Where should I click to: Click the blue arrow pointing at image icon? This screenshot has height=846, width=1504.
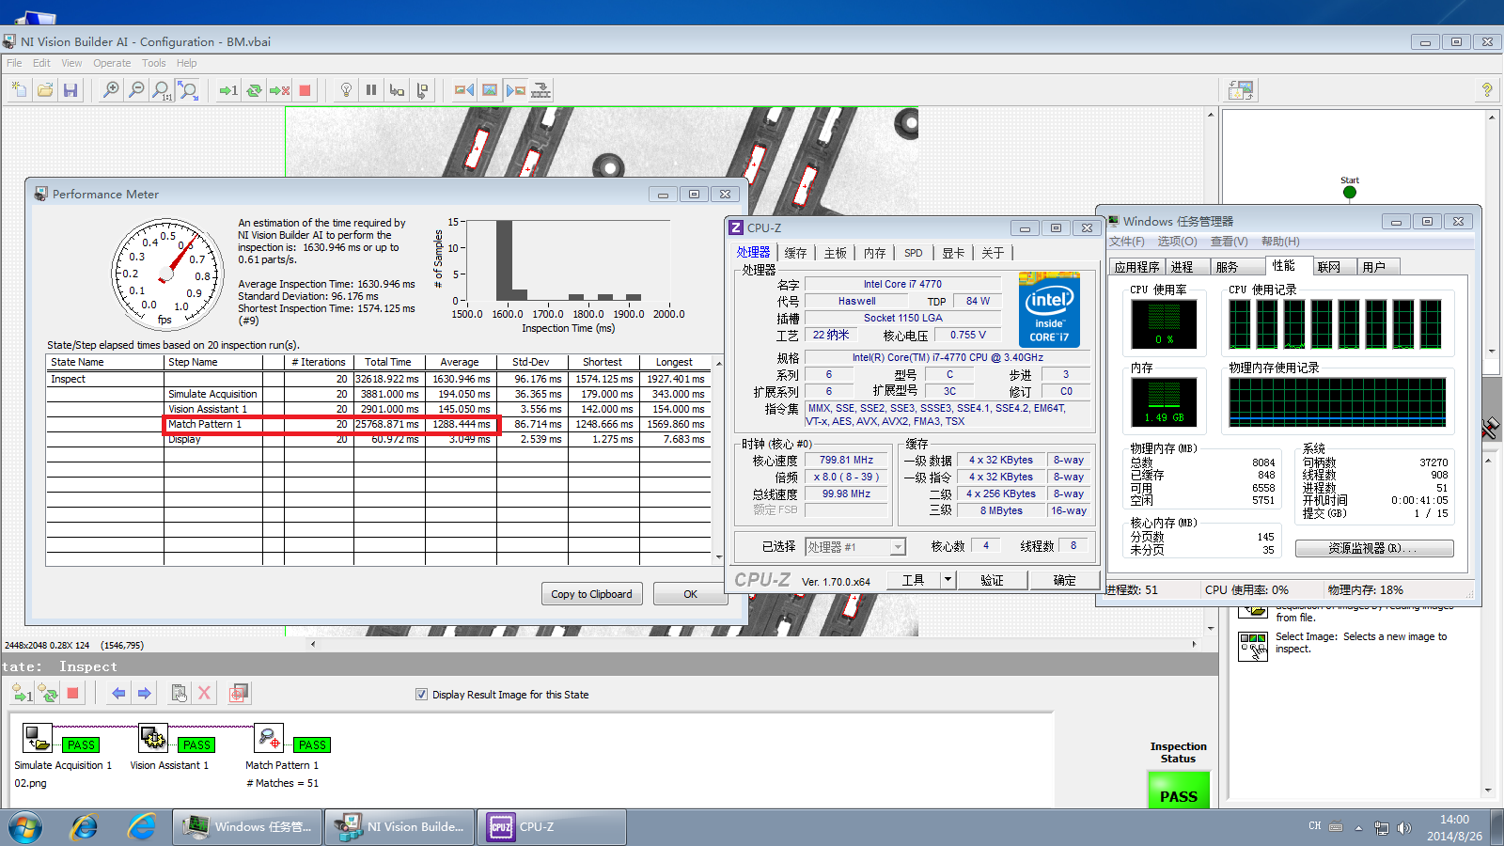pos(515,90)
